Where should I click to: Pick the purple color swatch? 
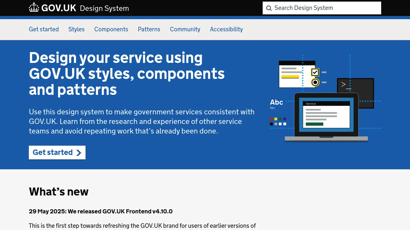pos(285,119)
